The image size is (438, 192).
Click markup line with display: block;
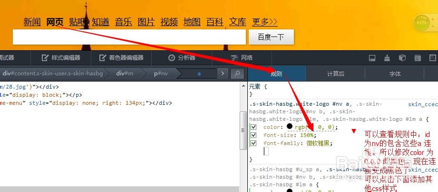[x=41, y=95]
